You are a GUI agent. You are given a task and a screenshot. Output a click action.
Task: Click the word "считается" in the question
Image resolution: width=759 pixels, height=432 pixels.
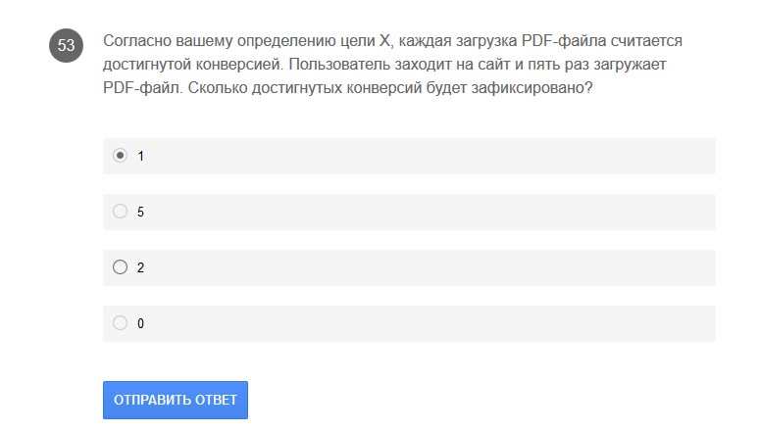[646, 41]
